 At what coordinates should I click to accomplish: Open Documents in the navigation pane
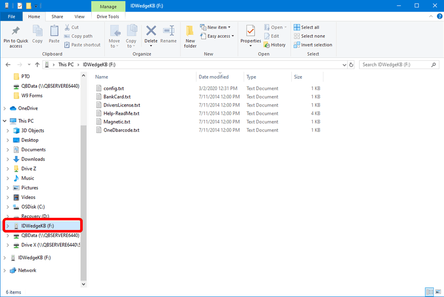pyautogui.click(x=33, y=150)
